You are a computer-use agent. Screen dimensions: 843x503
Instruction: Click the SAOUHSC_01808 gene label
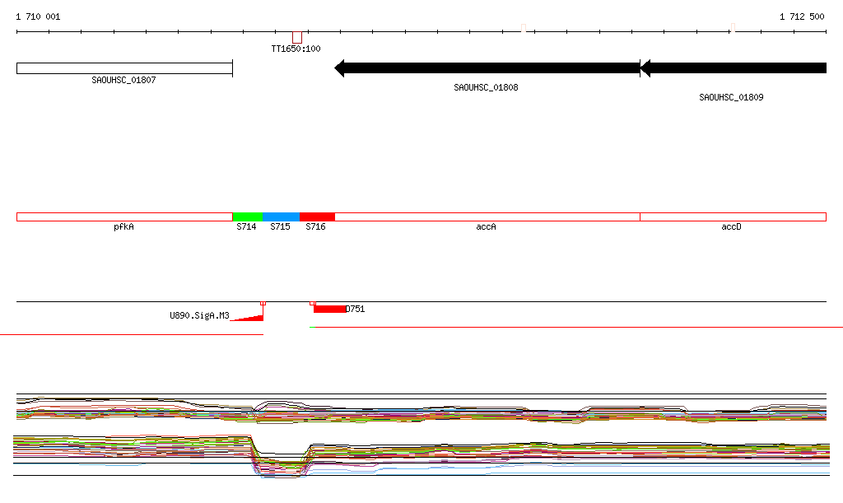coord(486,87)
